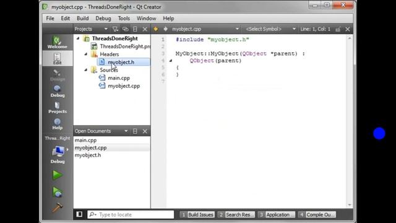Click QObject in constructor initializer line

click(x=202, y=61)
